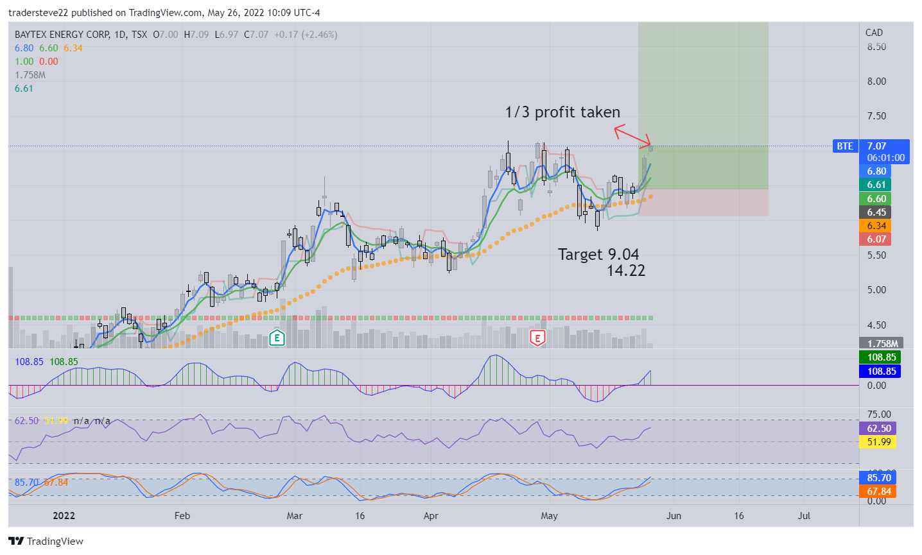The image size is (922, 555).
Task: Click the Jul date axis label
Action: (x=803, y=516)
